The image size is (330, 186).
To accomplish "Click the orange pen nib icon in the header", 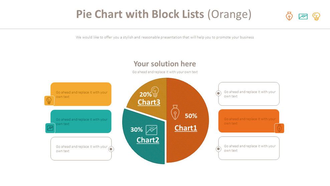I will tap(289, 16).
